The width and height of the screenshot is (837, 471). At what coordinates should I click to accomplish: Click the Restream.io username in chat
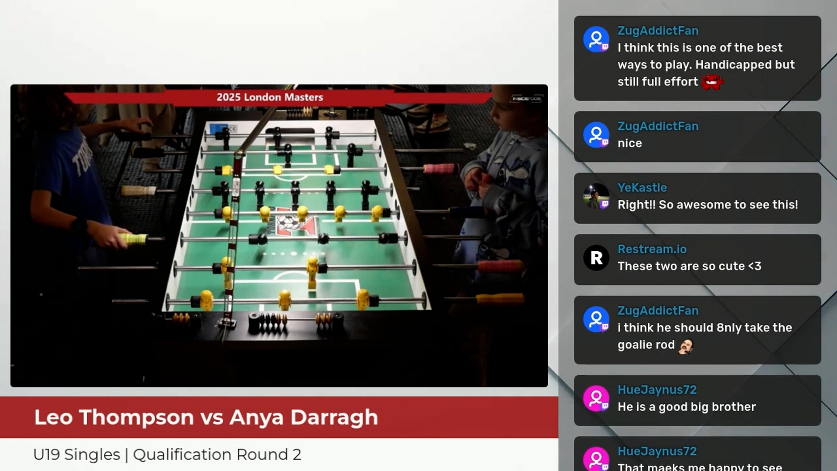pyautogui.click(x=652, y=249)
